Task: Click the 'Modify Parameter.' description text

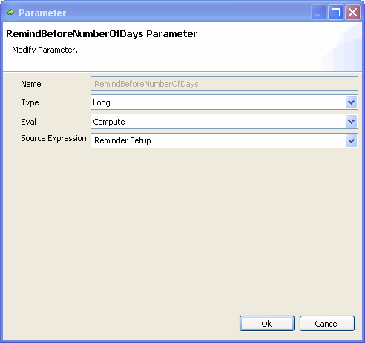Action: click(x=45, y=50)
